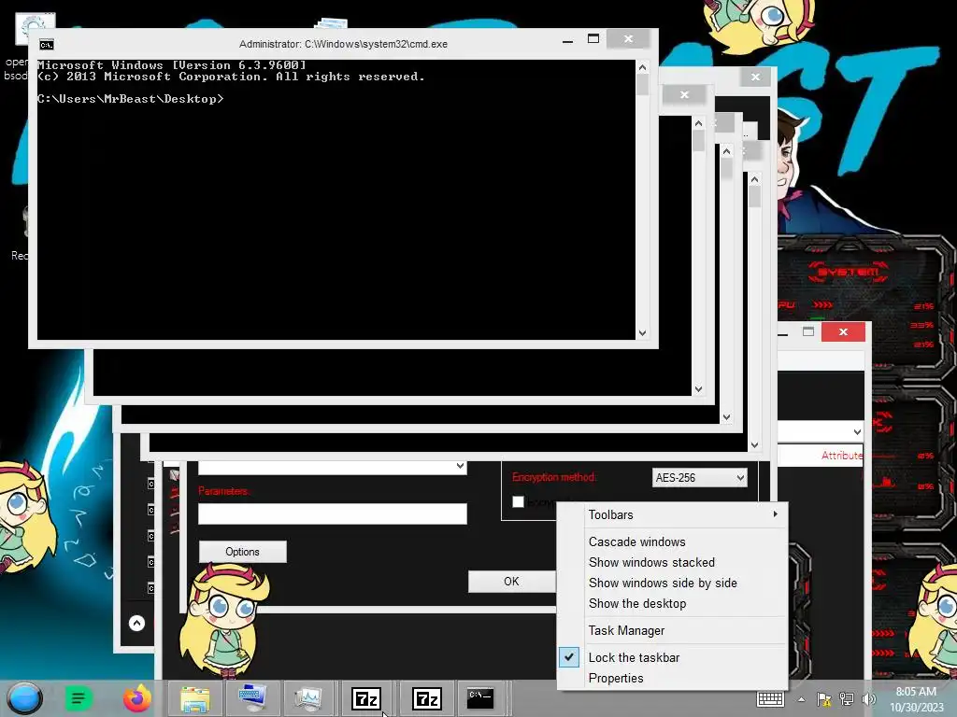The height and width of the screenshot is (717, 957).
Task: Tick the checkbox below Encryption method
Action: coord(518,501)
